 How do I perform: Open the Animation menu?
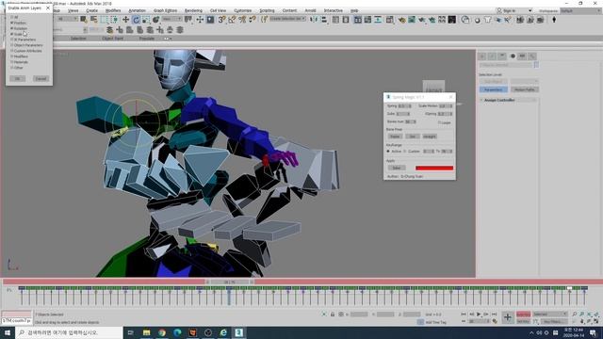(137, 10)
